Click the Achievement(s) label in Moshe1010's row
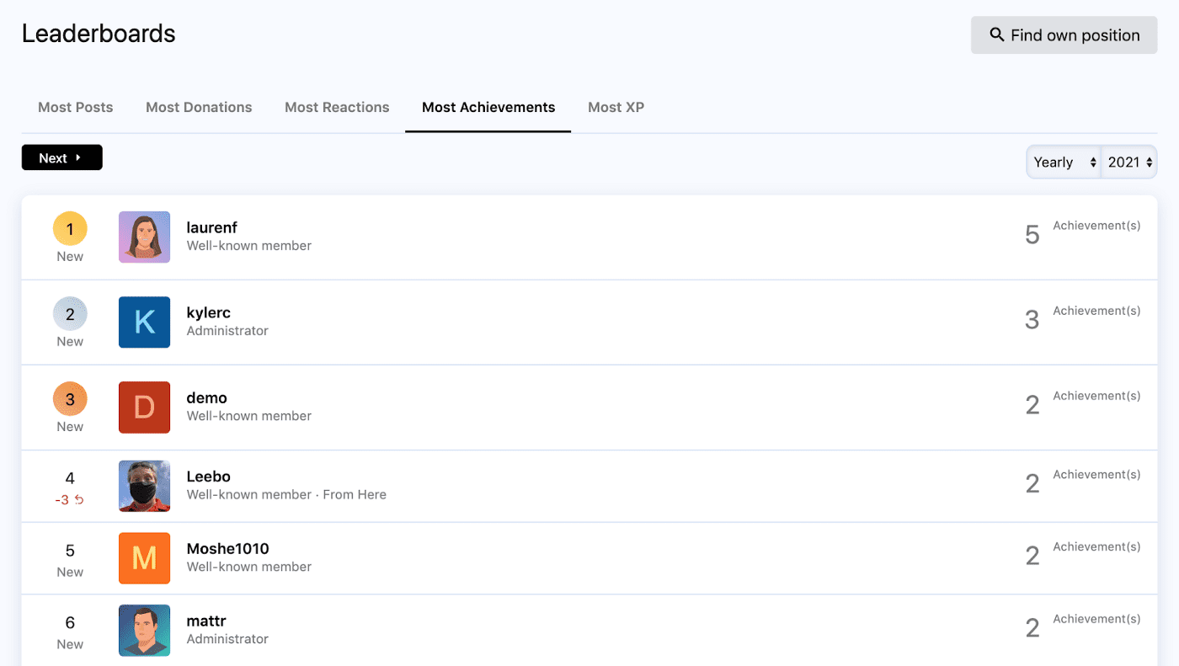 point(1096,546)
